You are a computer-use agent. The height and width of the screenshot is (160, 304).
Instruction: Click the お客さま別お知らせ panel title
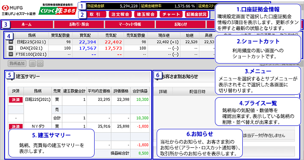coord(180,77)
